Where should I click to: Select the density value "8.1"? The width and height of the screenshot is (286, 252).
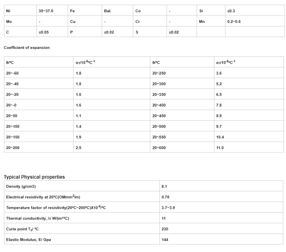164,186
